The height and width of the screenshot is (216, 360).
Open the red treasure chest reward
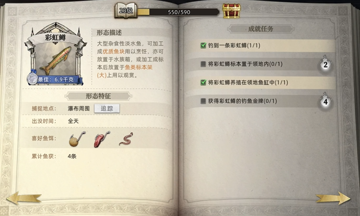pyautogui.click(x=232, y=11)
